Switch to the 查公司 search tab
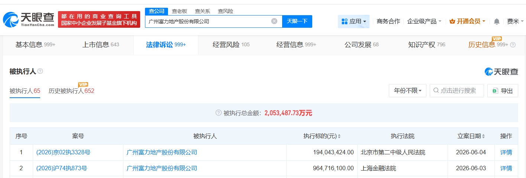Image resolution: width=526 pixels, height=178 pixels. [156, 11]
